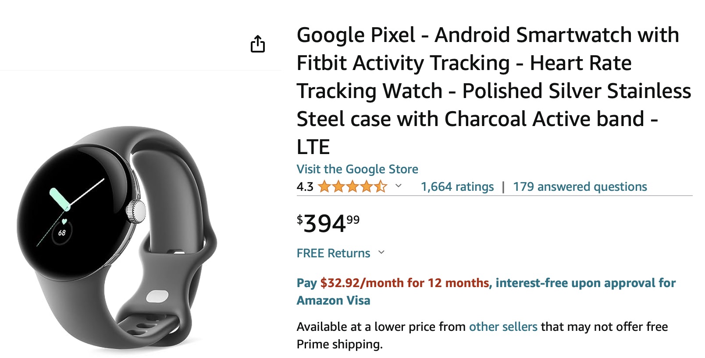
Task: Click the heart rate icon on the watch face
Action: 64,221
